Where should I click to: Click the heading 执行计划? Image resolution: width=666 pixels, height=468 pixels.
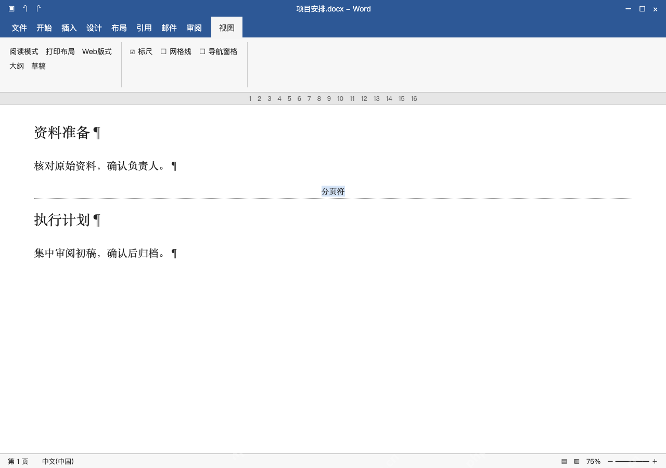(62, 220)
